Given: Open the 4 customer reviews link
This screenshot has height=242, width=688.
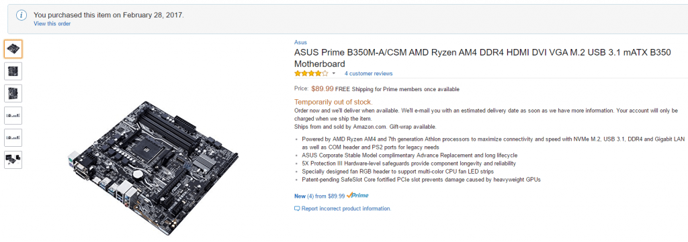Looking at the screenshot, I should pos(369,74).
